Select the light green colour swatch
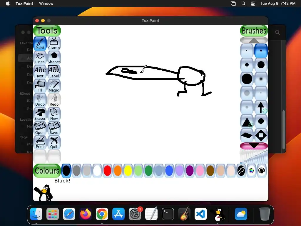This screenshot has height=226, width=301. (138, 171)
